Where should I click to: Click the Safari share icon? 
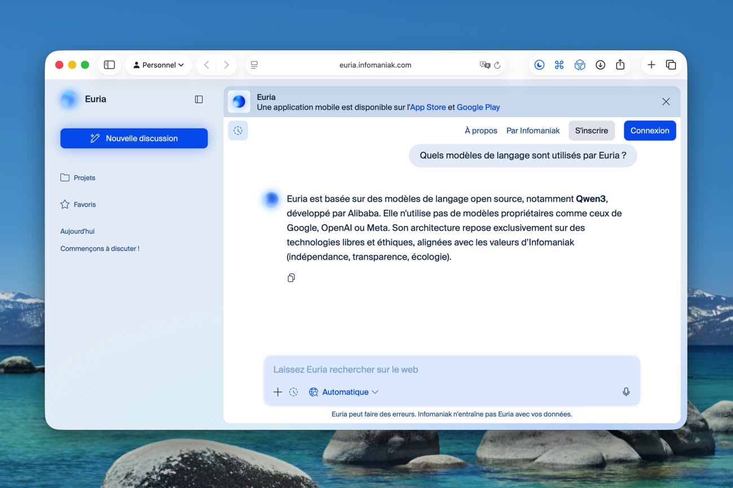pyautogui.click(x=620, y=65)
